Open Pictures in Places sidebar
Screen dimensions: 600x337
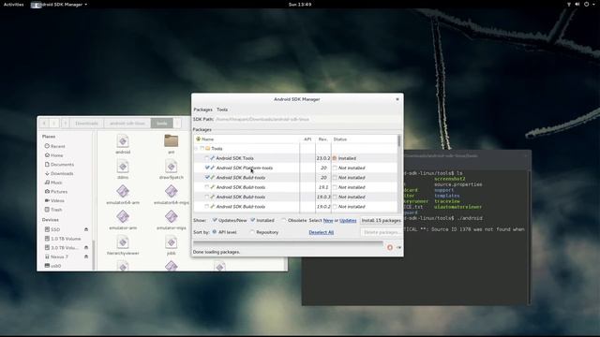click(x=55, y=191)
